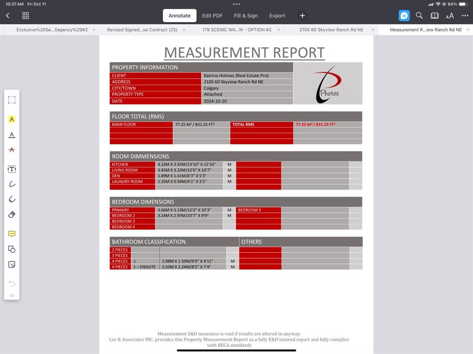Select the Underline text tool
Image resolution: width=473 pixels, height=354 pixels.
[x=12, y=135]
